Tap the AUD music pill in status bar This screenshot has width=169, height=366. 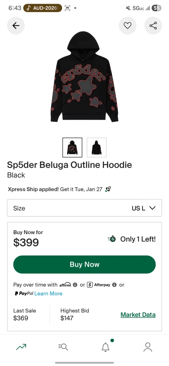42,8
